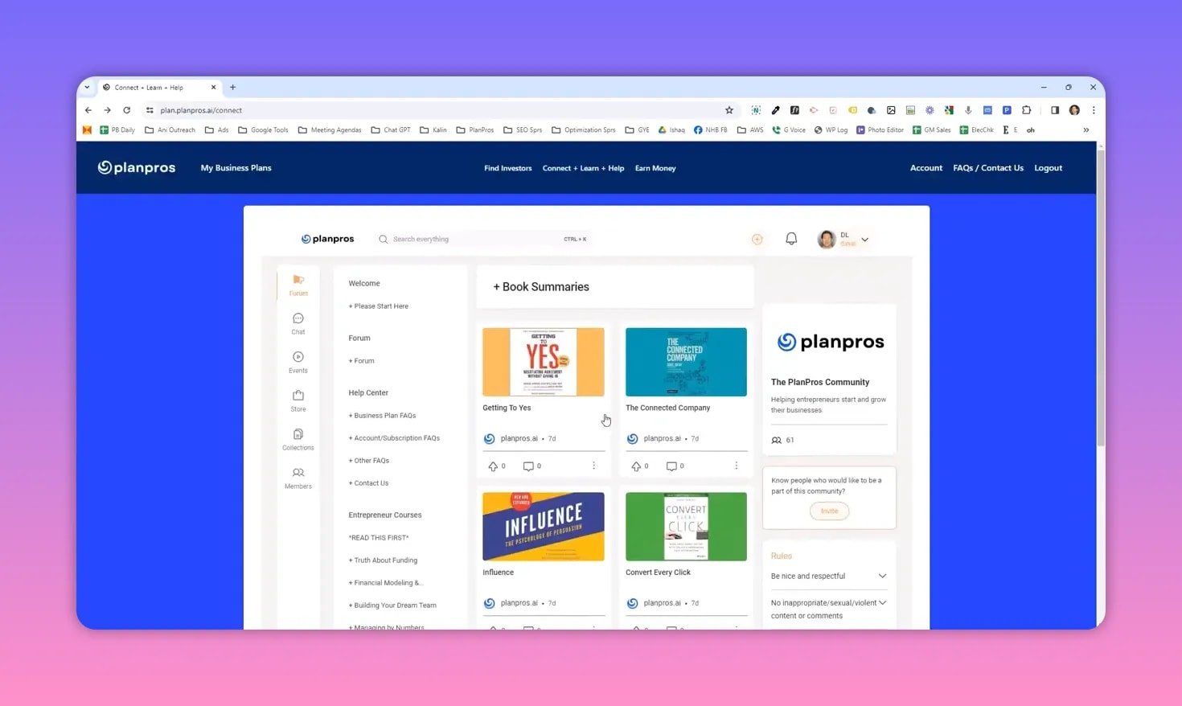Expand the profile account dropdown chevron

tap(864, 239)
